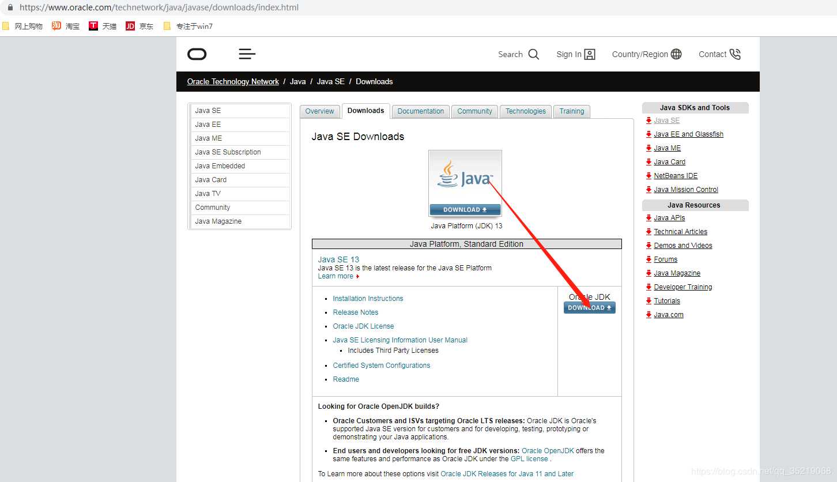The width and height of the screenshot is (837, 482).
Task: Click the GPL license link
Action: pyautogui.click(x=529, y=459)
